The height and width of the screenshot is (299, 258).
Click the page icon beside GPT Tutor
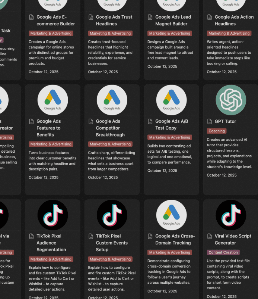210,121
